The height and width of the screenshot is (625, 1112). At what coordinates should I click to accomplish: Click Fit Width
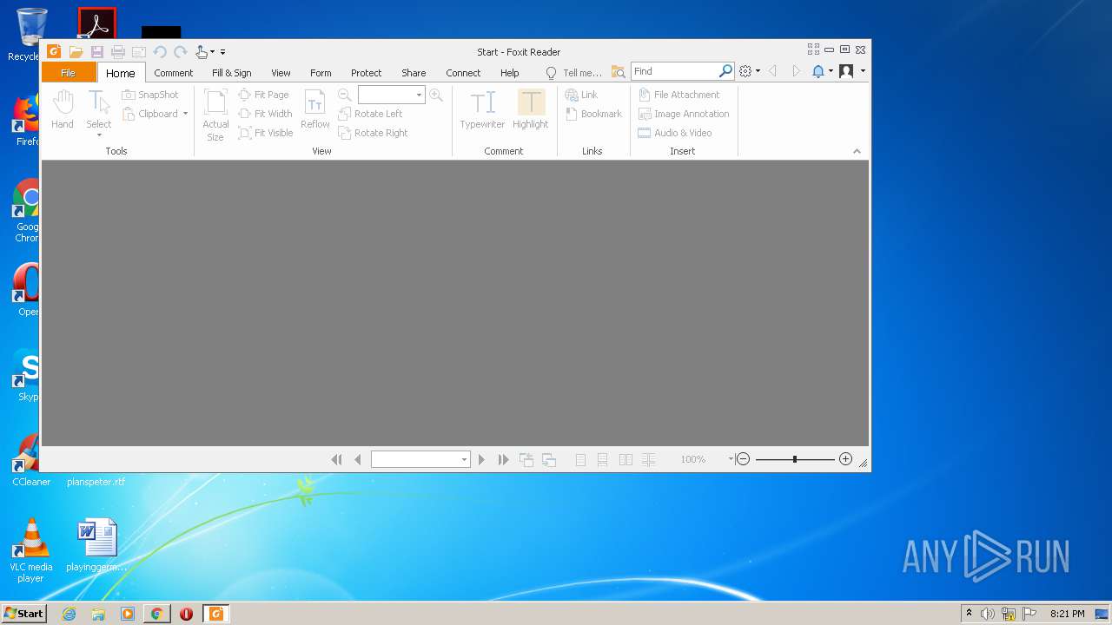pyautogui.click(x=265, y=114)
